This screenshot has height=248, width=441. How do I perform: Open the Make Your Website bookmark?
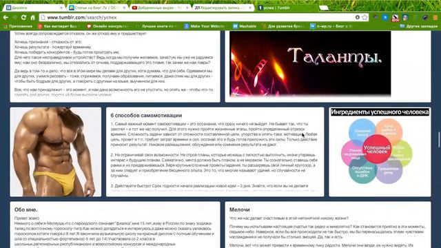pyautogui.click(x=205, y=26)
